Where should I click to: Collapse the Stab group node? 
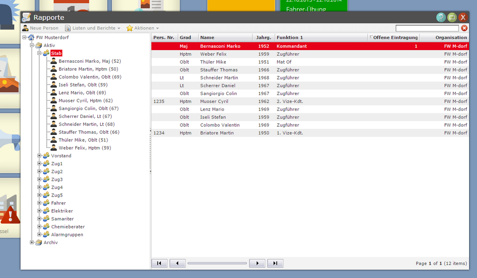(40, 53)
